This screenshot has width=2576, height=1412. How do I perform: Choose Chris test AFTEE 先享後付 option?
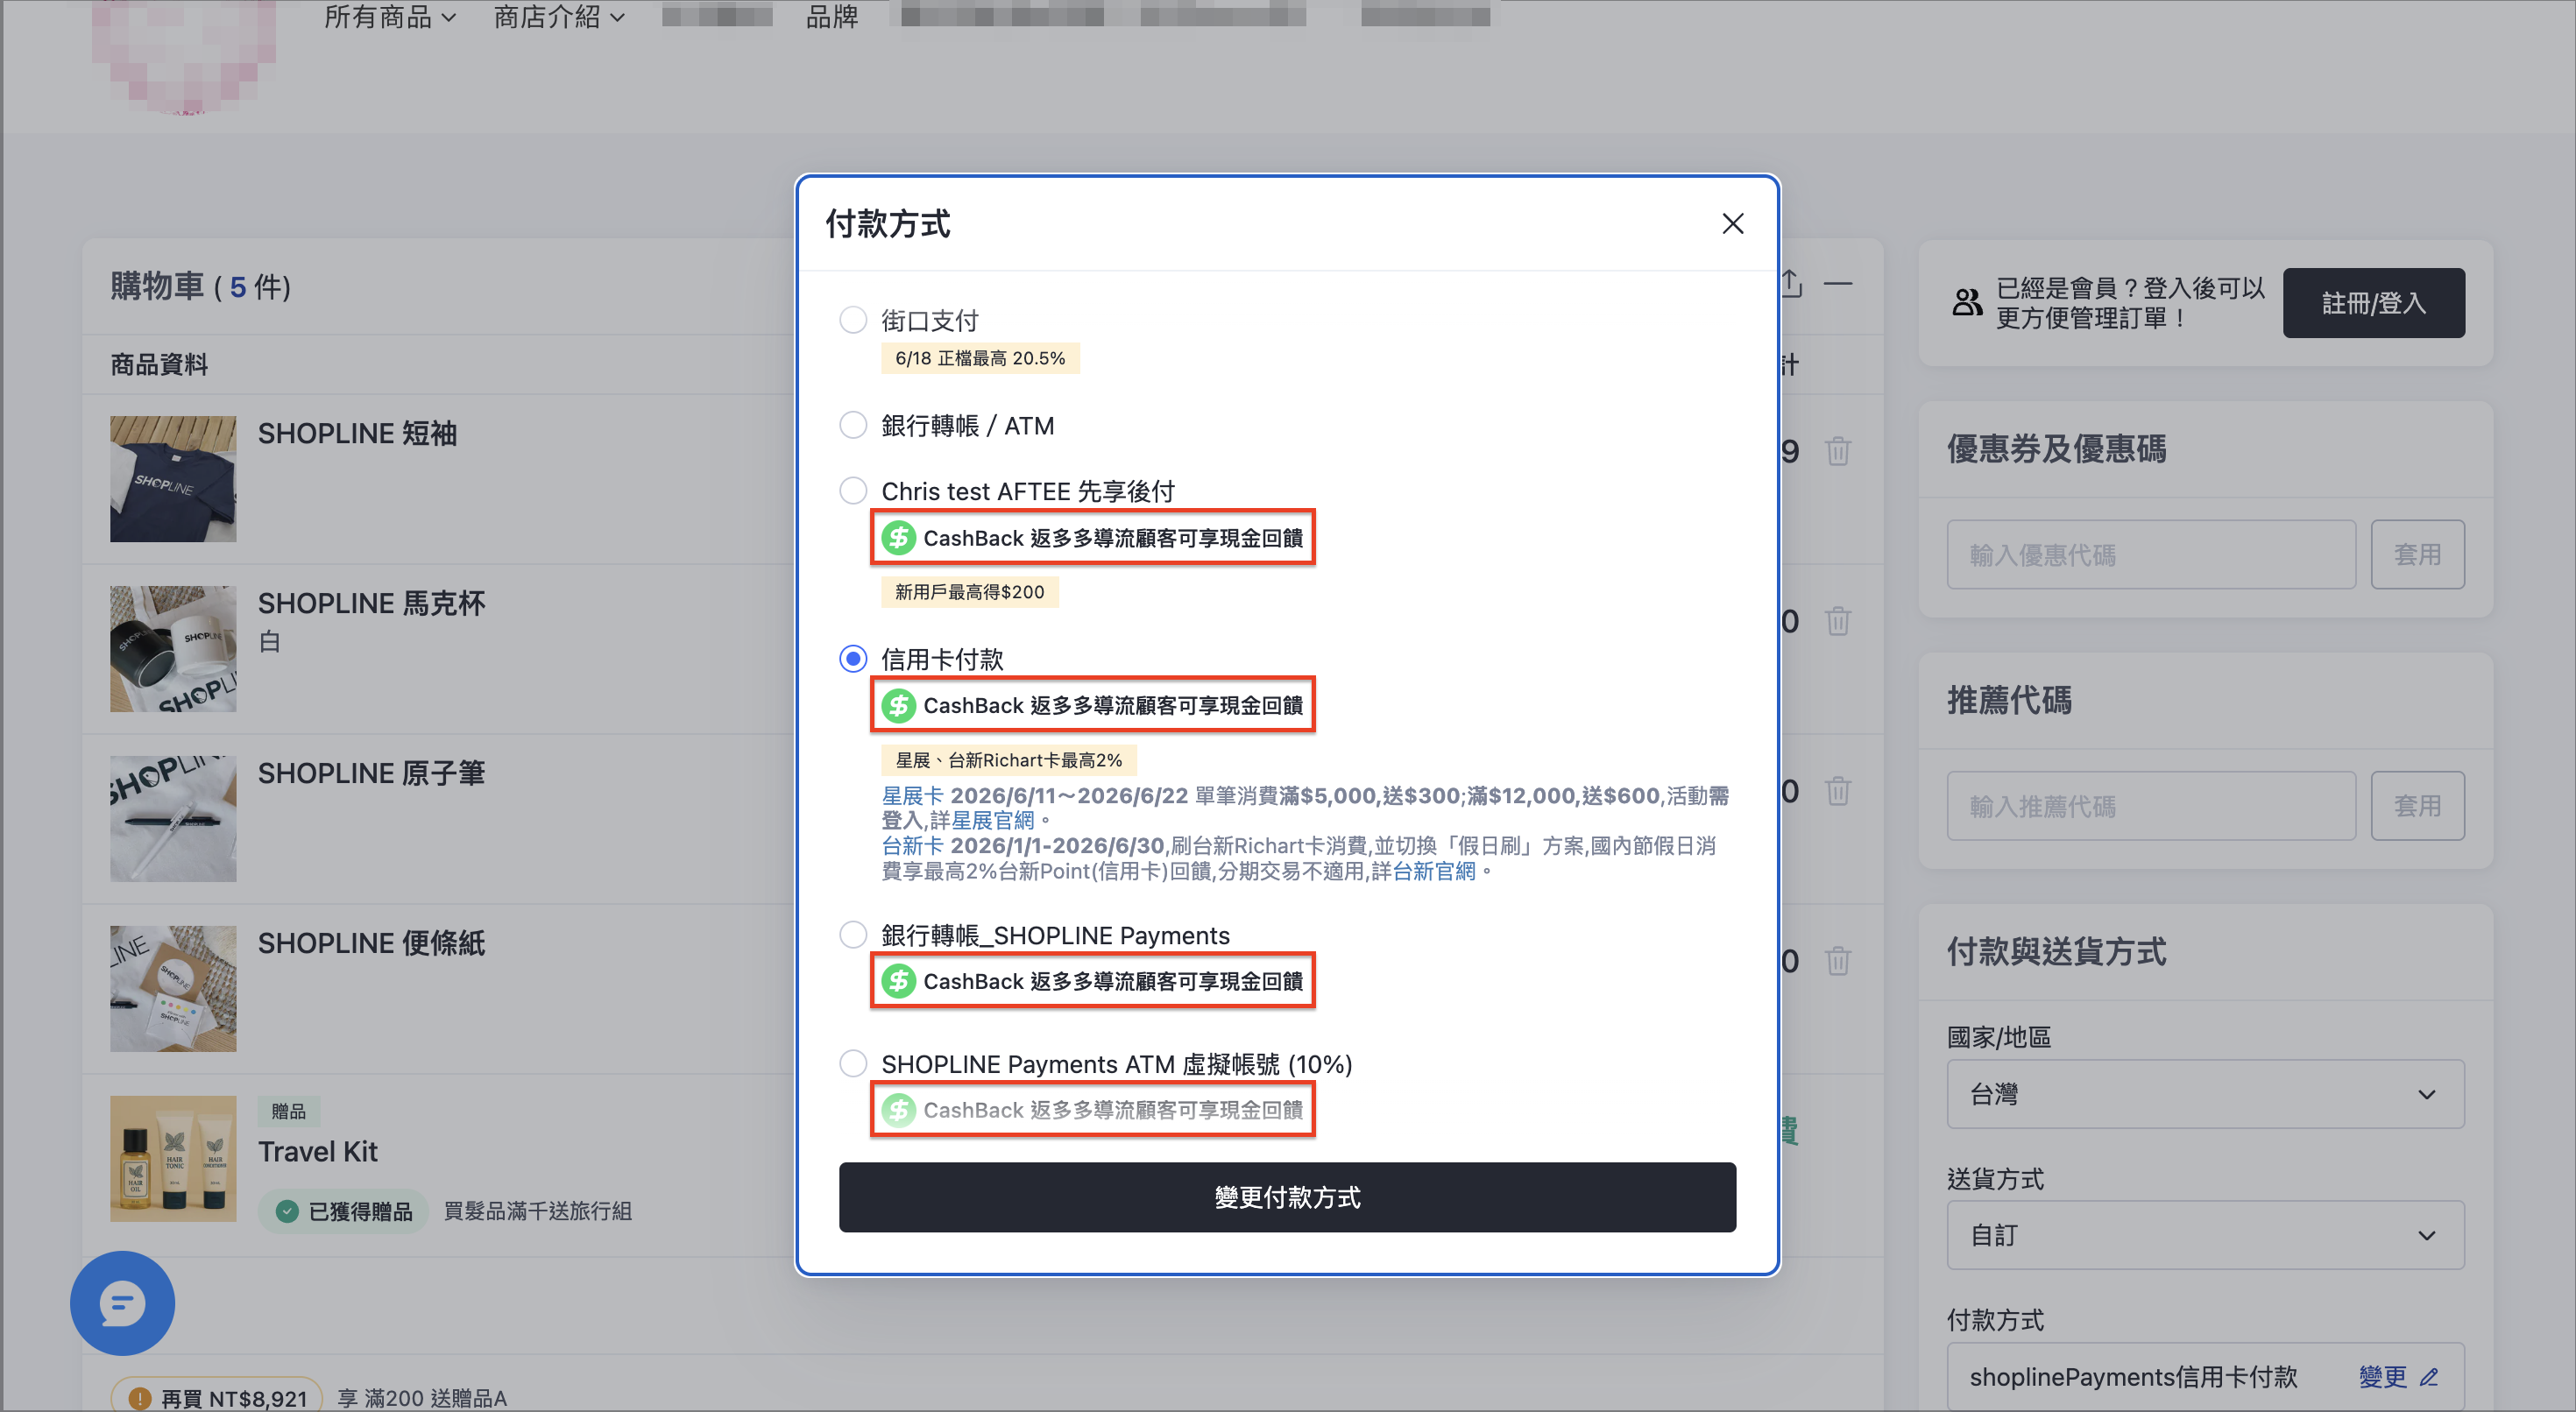852,491
